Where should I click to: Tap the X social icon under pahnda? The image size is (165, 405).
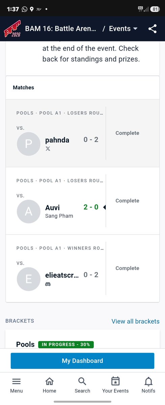pos(48,148)
